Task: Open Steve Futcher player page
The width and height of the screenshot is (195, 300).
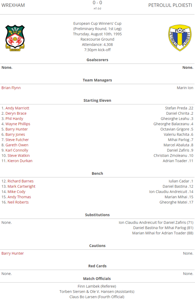Action: [17, 139]
